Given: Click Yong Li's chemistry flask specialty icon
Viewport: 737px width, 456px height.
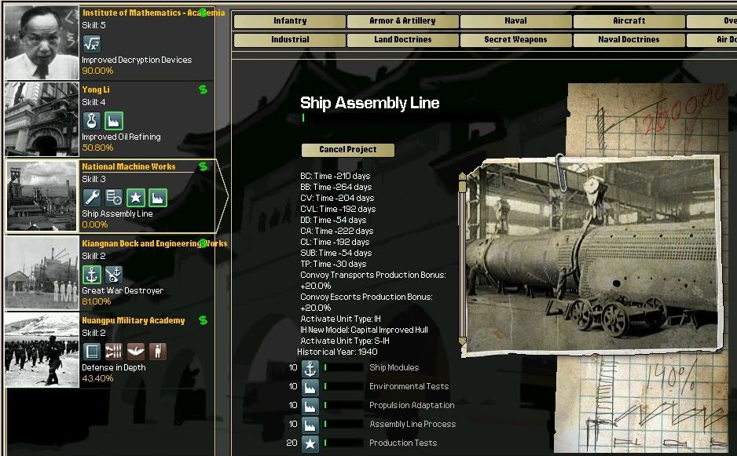Looking at the screenshot, I should (x=91, y=120).
